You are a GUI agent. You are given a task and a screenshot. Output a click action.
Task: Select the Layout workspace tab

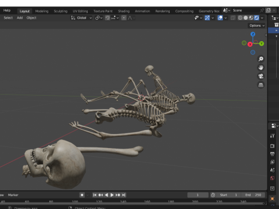click(24, 11)
